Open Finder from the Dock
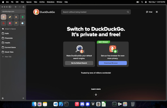This screenshot has width=167, height=108. (34, 104)
